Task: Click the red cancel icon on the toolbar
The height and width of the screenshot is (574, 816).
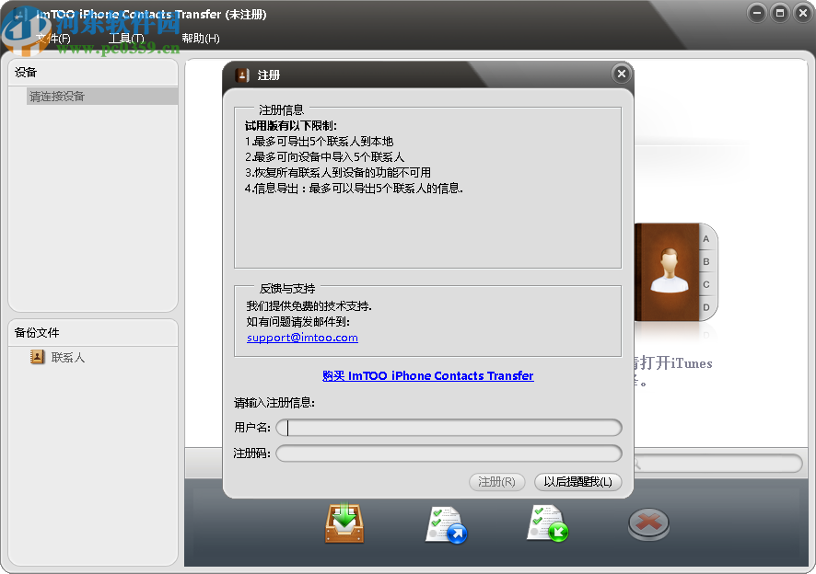Action: (x=647, y=522)
